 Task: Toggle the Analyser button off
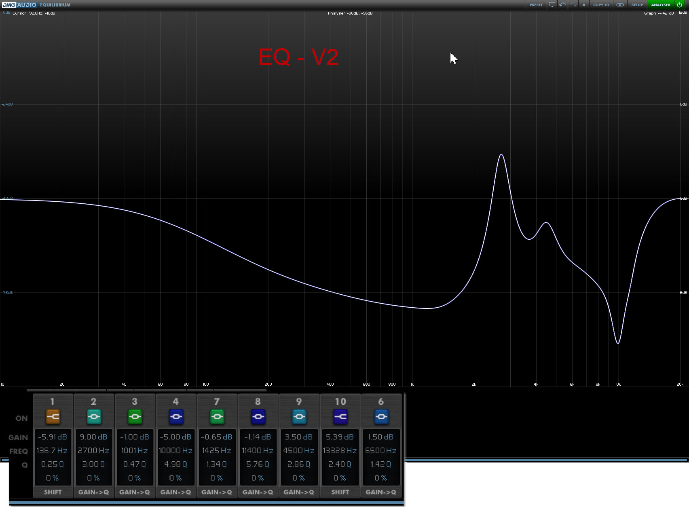[660, 5]
